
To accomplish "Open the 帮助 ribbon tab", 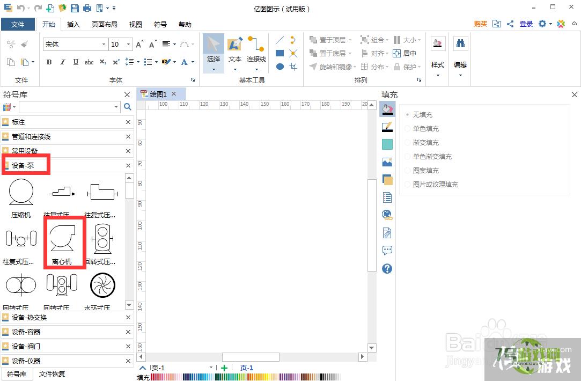I will (x=185, y=25).
